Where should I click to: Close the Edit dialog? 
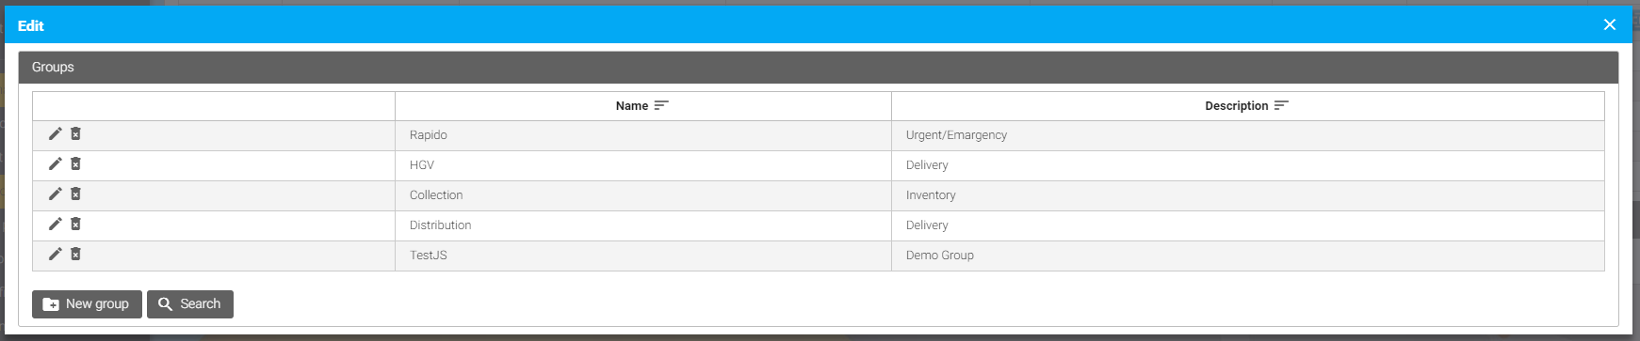[x=1610, y=25]
